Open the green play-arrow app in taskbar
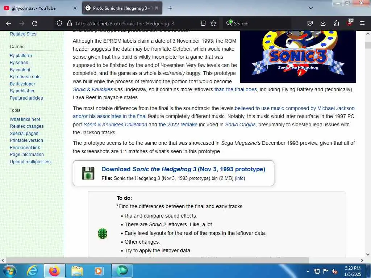Screen dimensions: 371x278 click(x=122, y=271)
